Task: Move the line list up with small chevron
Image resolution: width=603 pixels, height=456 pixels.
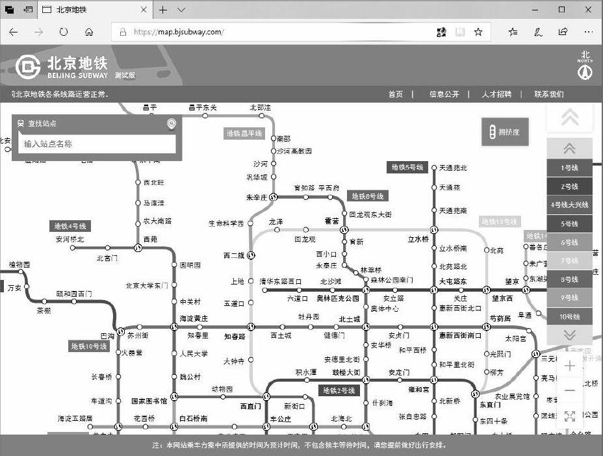Action: coord(570,148)
